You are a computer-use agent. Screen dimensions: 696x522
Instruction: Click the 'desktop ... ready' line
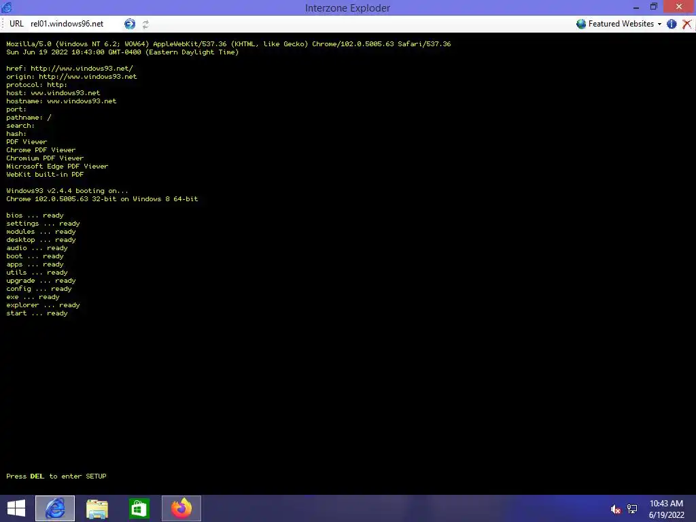(x=41, y=240)
